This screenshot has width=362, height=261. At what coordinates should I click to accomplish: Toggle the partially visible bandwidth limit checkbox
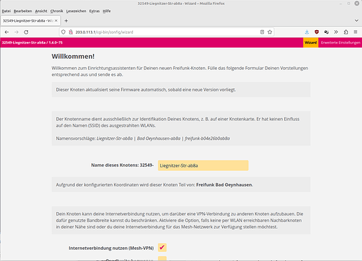click(x=162, y=258)
